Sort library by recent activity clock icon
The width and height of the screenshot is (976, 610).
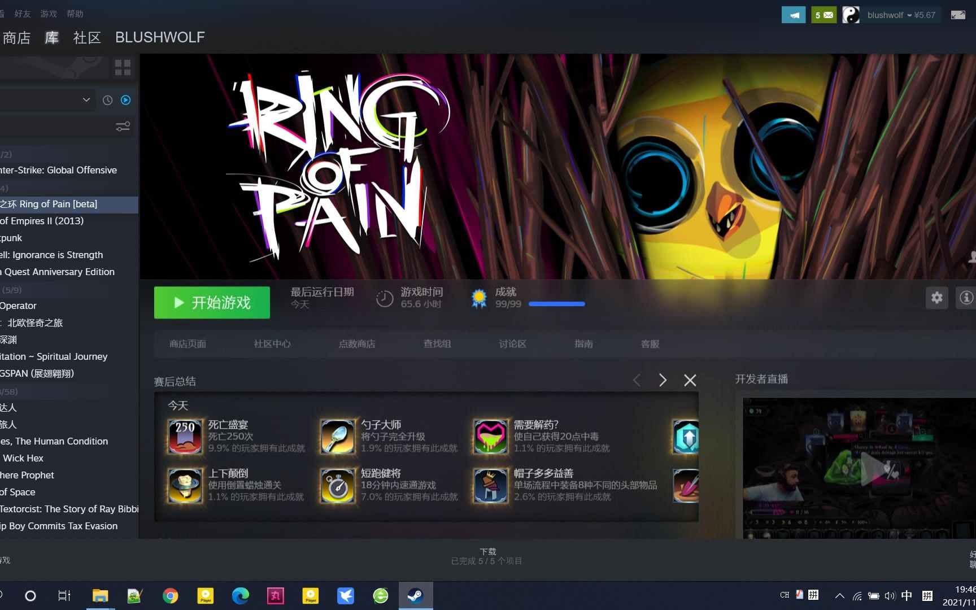[x=107, y=100]
